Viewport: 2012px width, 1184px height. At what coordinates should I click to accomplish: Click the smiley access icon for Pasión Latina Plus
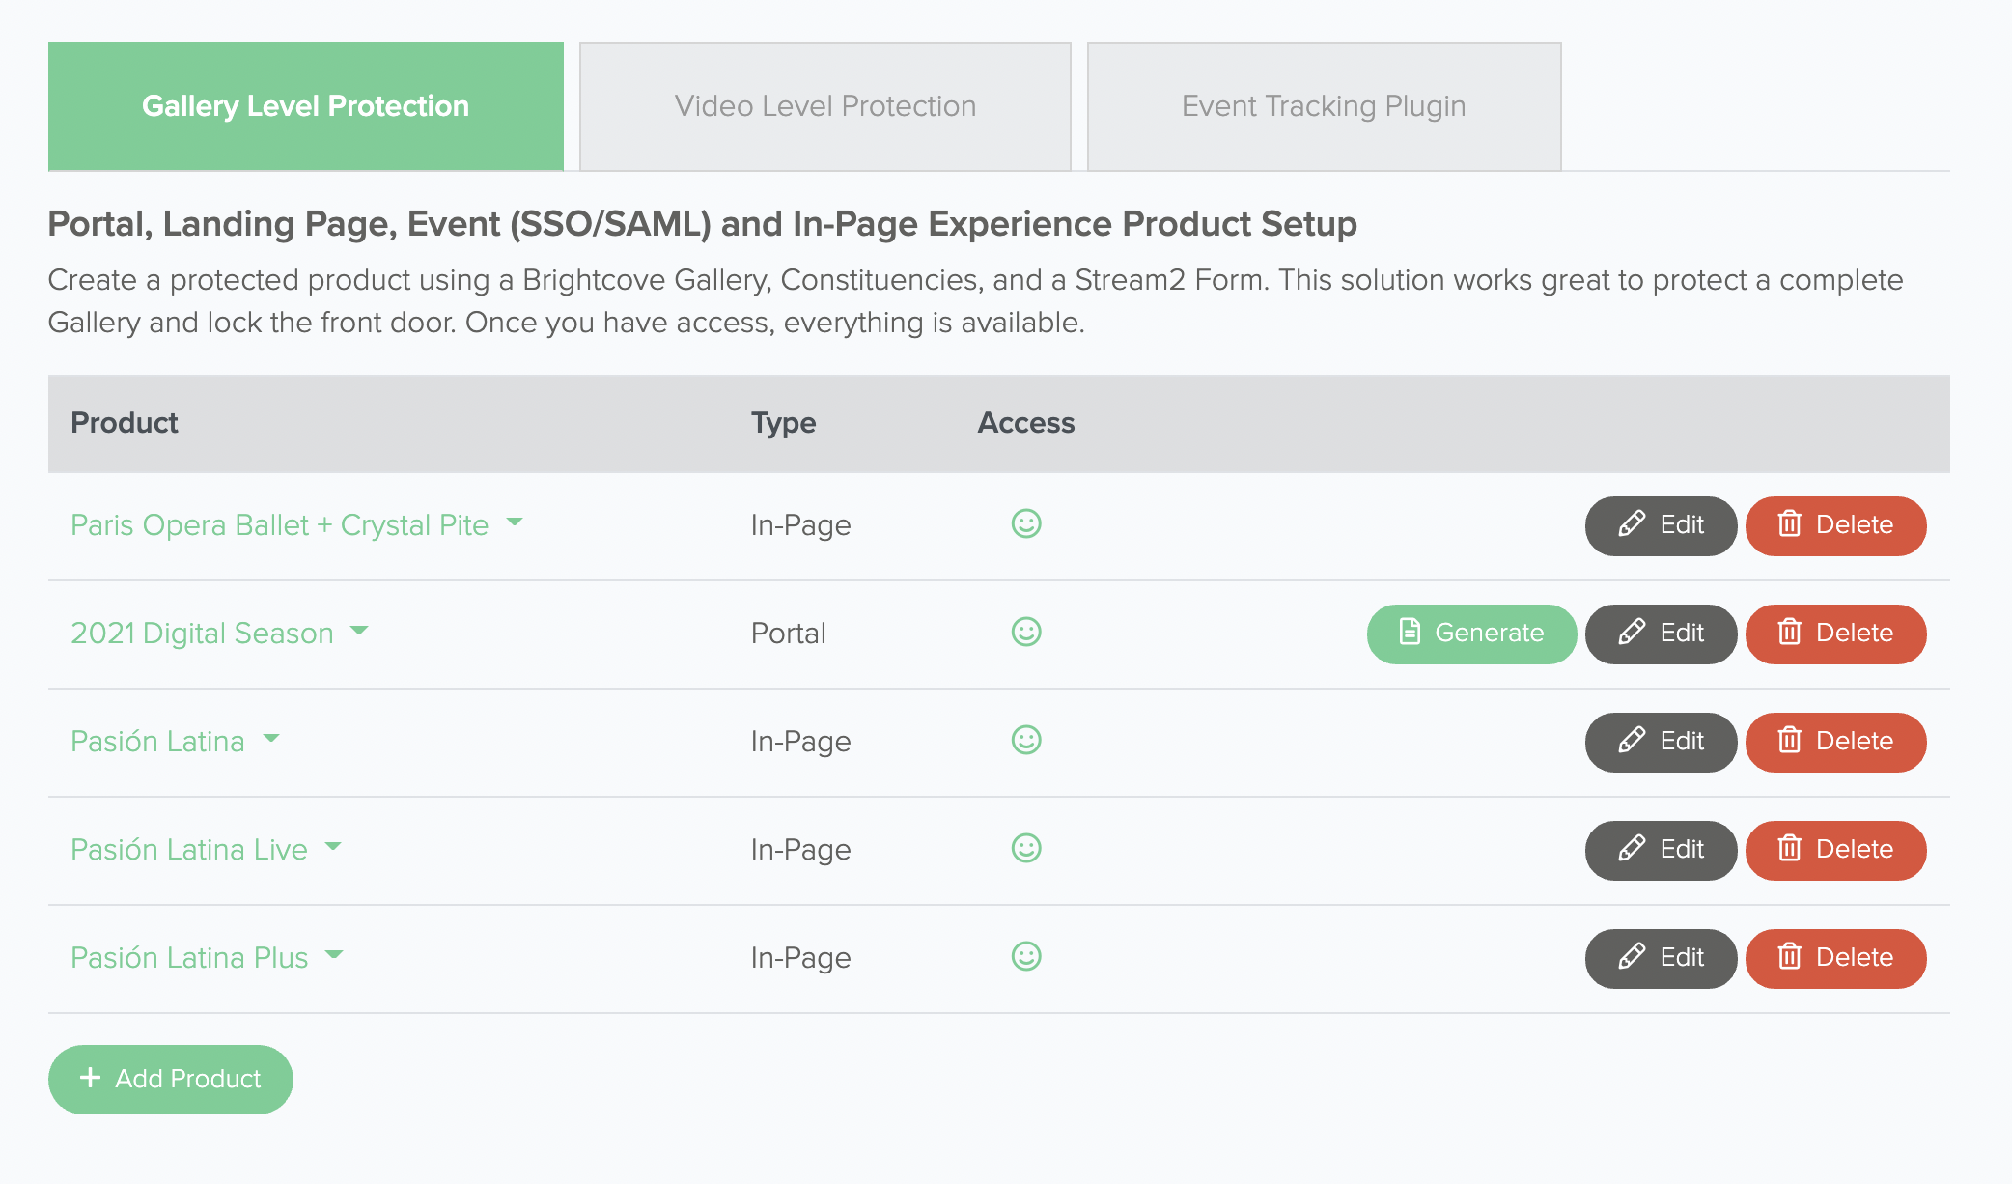(1026, 957)
